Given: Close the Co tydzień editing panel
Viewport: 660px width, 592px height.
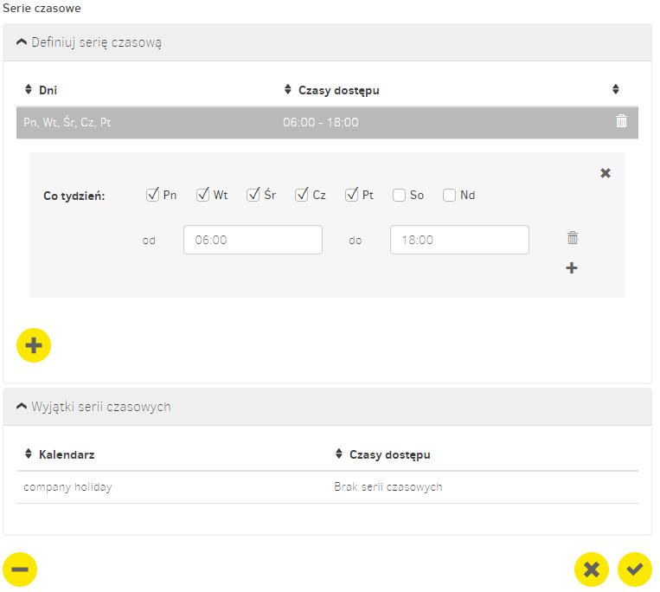Looking at the screenshot, I should coord(606,173).
